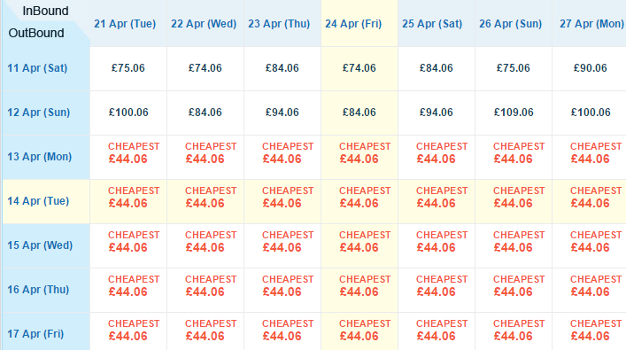Viewport: 626px width, 350px height.
Task: Select the 12 Apr (Sun) outbound row header
Action: (x=38, y=113)
